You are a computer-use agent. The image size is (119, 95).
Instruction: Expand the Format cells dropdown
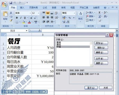[x=95, y=20]
